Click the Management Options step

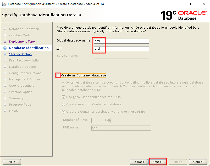click(25, 79)
